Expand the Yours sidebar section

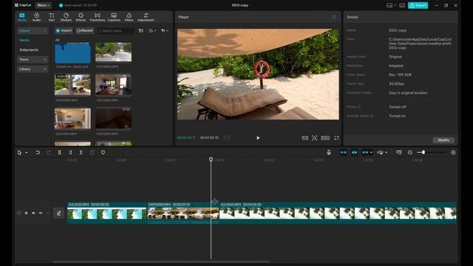tap(33, 59)
